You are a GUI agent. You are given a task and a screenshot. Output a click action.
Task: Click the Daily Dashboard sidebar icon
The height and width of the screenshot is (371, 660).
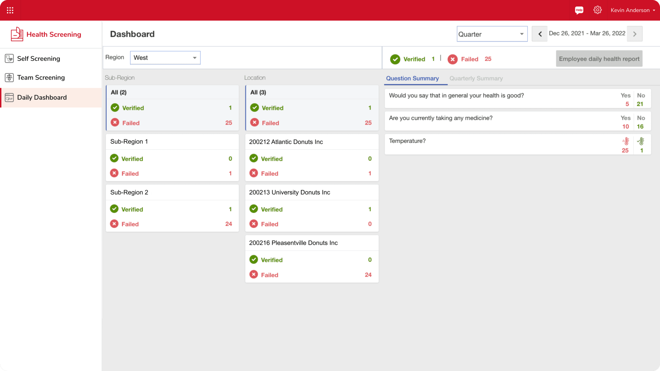(9, 98)
